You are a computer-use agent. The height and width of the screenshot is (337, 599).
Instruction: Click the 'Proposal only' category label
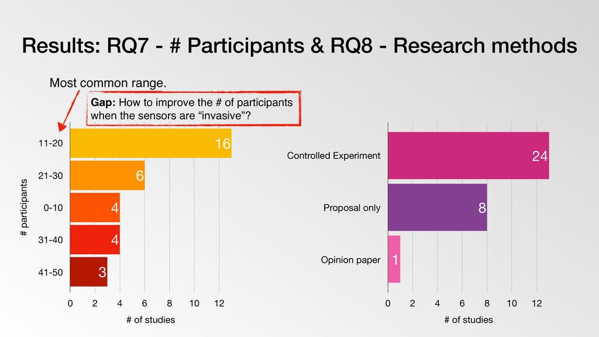pyautogui.click(x=352, y=208)
